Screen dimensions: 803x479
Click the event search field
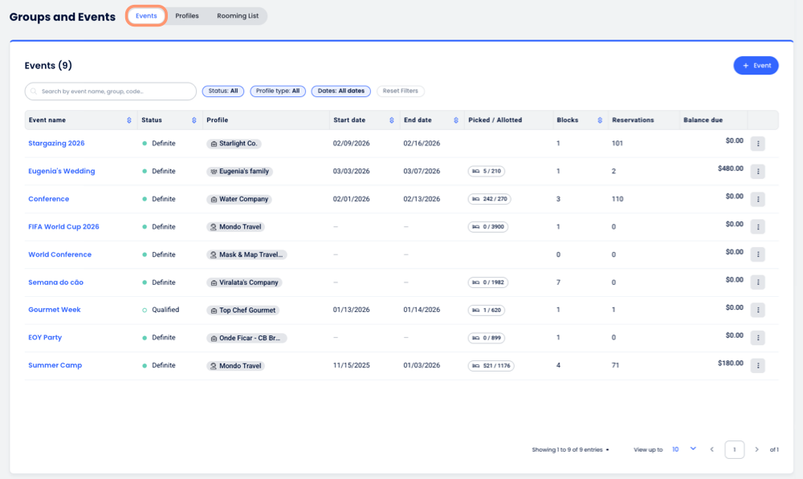[x=111, y=91]
